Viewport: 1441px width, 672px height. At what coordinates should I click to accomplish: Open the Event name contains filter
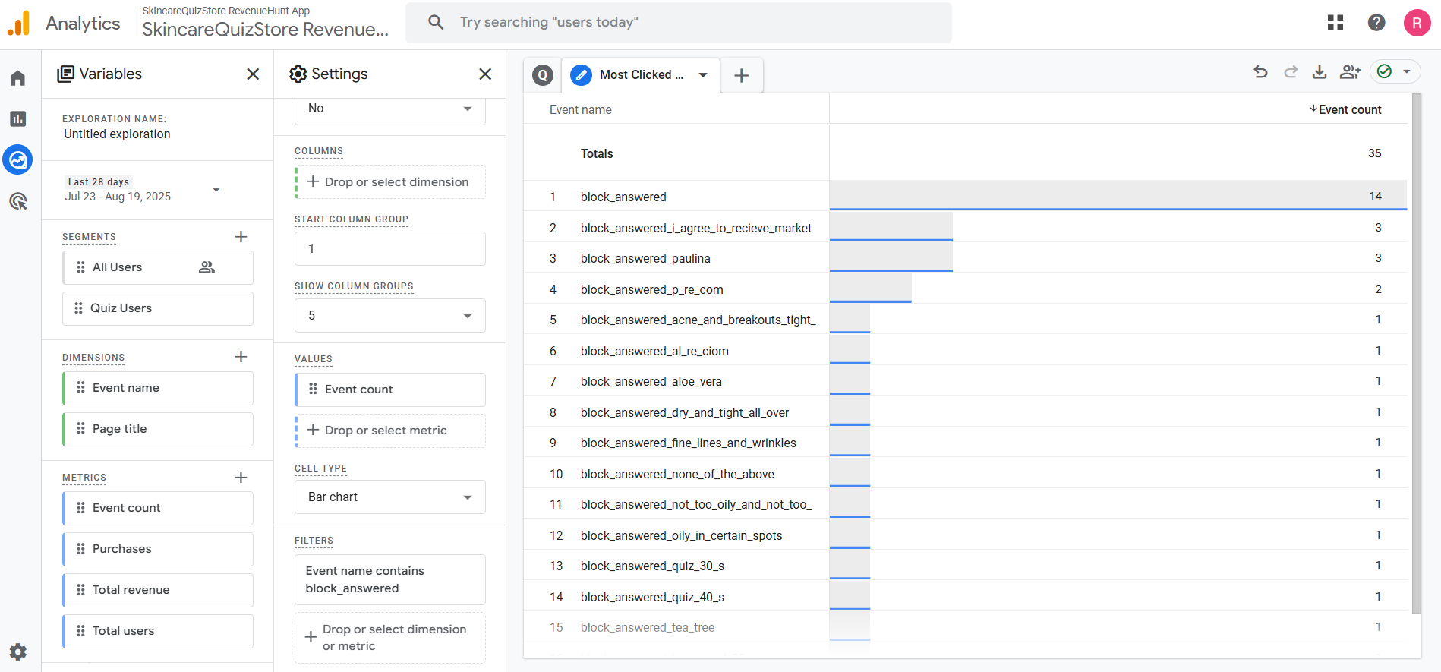[390, 579]
